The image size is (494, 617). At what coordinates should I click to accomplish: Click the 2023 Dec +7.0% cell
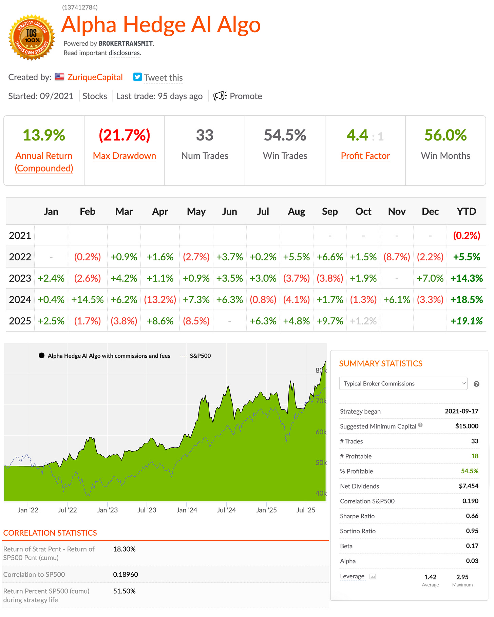point(430,278)
